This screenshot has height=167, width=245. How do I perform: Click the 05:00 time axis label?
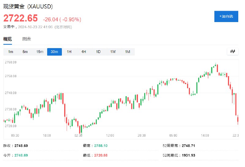173,135
